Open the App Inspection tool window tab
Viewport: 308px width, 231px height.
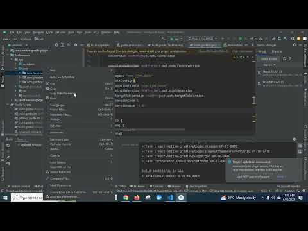(x=196, y=186)
